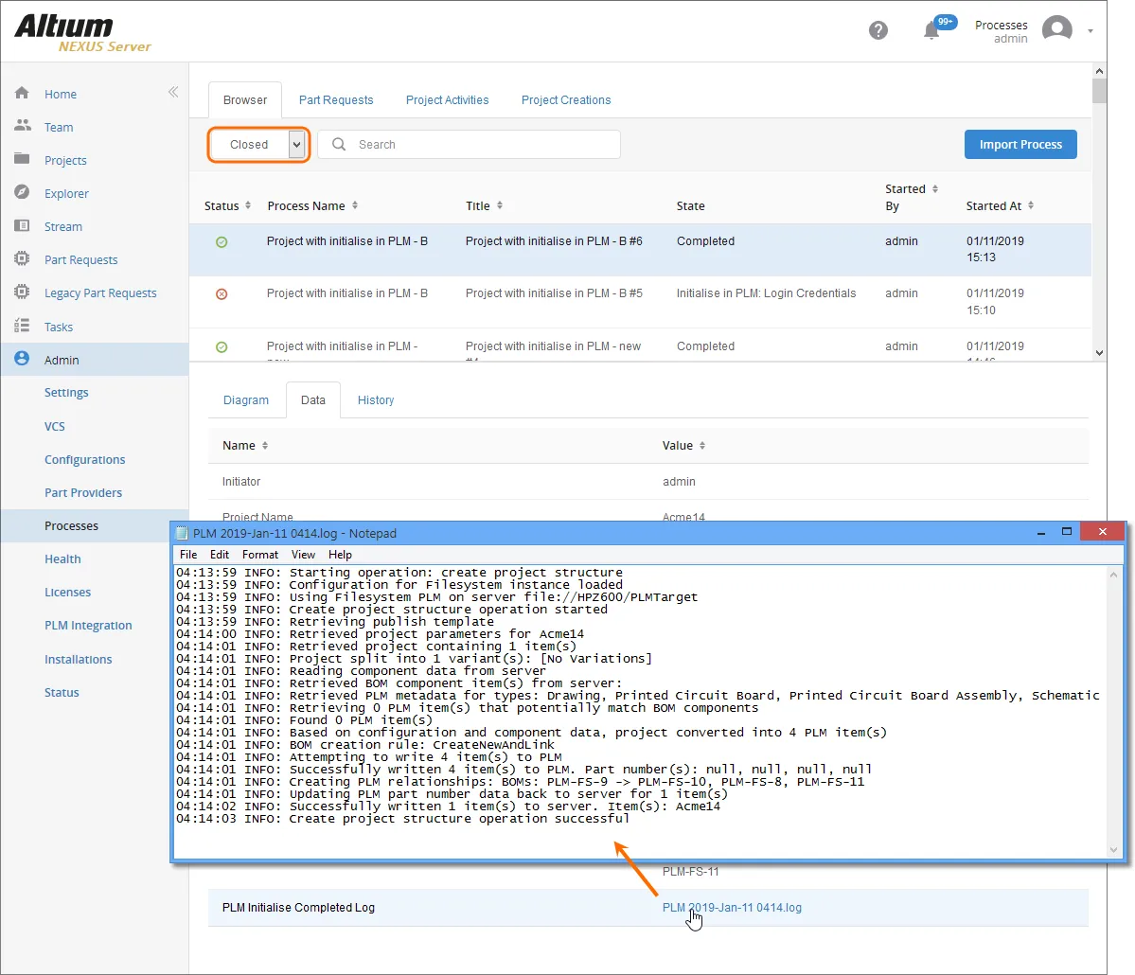This screenshot has height=975, width=1135.
Task: Click the Legacy Part Requests chip icon
Action: coord(22,292)
